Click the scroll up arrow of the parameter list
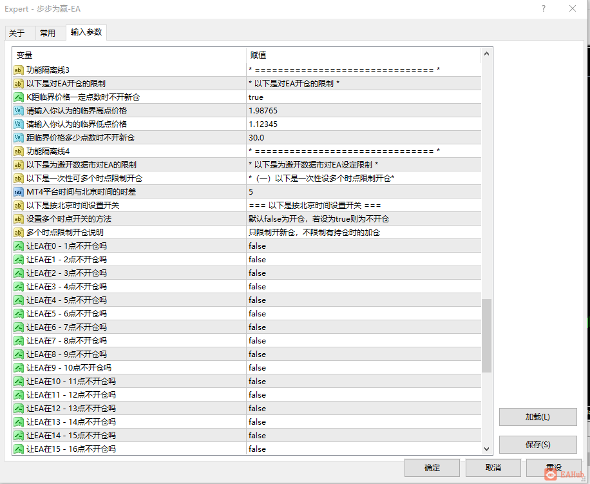The height and width of the screenshot is (484, 590). pos(486,54)
